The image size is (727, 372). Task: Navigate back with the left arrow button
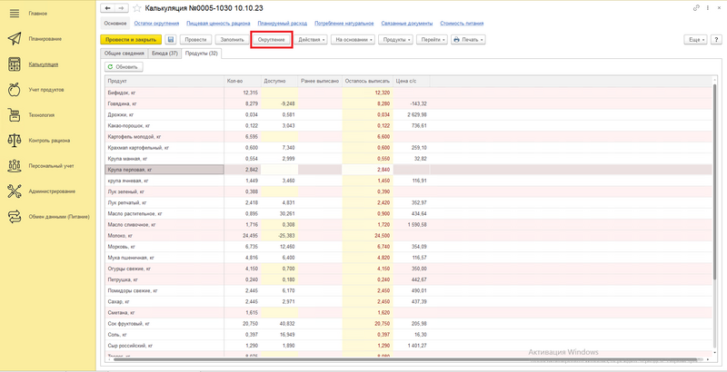[108, 7]
